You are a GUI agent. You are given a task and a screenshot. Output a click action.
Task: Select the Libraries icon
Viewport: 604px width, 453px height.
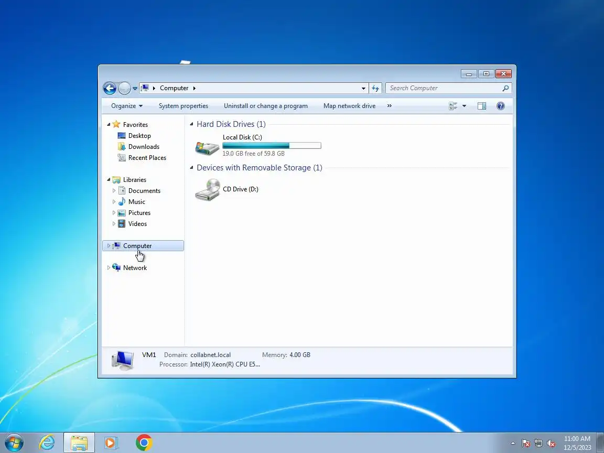[x=116, y=179]
